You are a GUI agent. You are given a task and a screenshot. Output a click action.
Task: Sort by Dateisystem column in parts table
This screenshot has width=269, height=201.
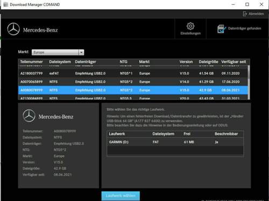60,62
